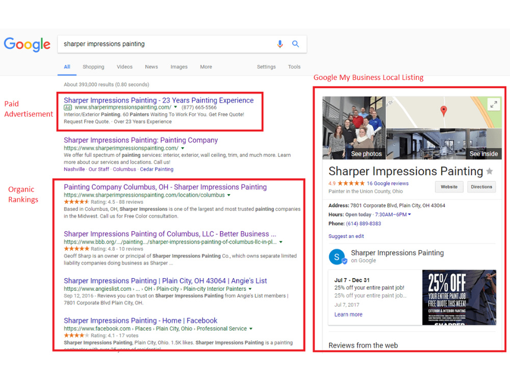
Task: Click the red map location pin
Action: (x=443, y=111)
